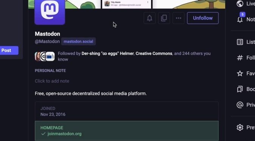Click the 'Mastodon' display name
The height and width of the screenshot is (141, 255).
click(x=48, y=34)
